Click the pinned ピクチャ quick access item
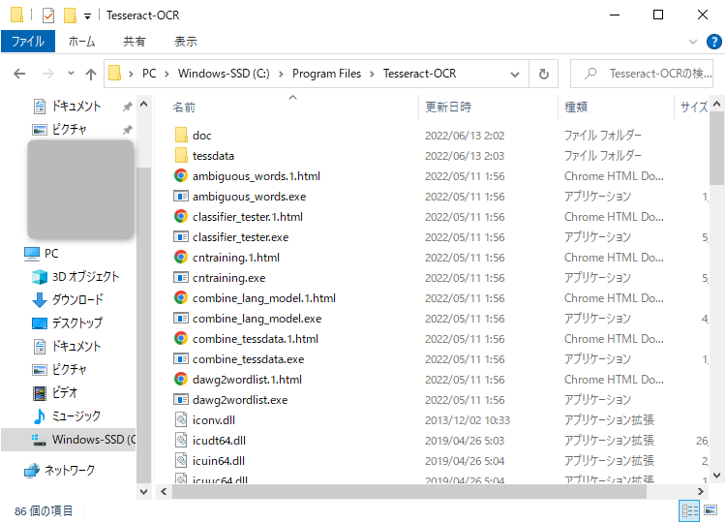Image resolution: width=726 pixels, height=523 pixels. click(x=70, y=129)
